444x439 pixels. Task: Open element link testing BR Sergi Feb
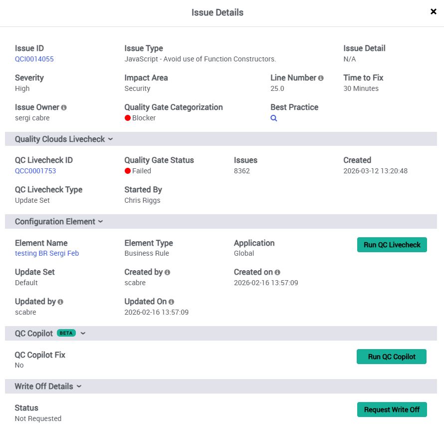[x=47, y=253]
